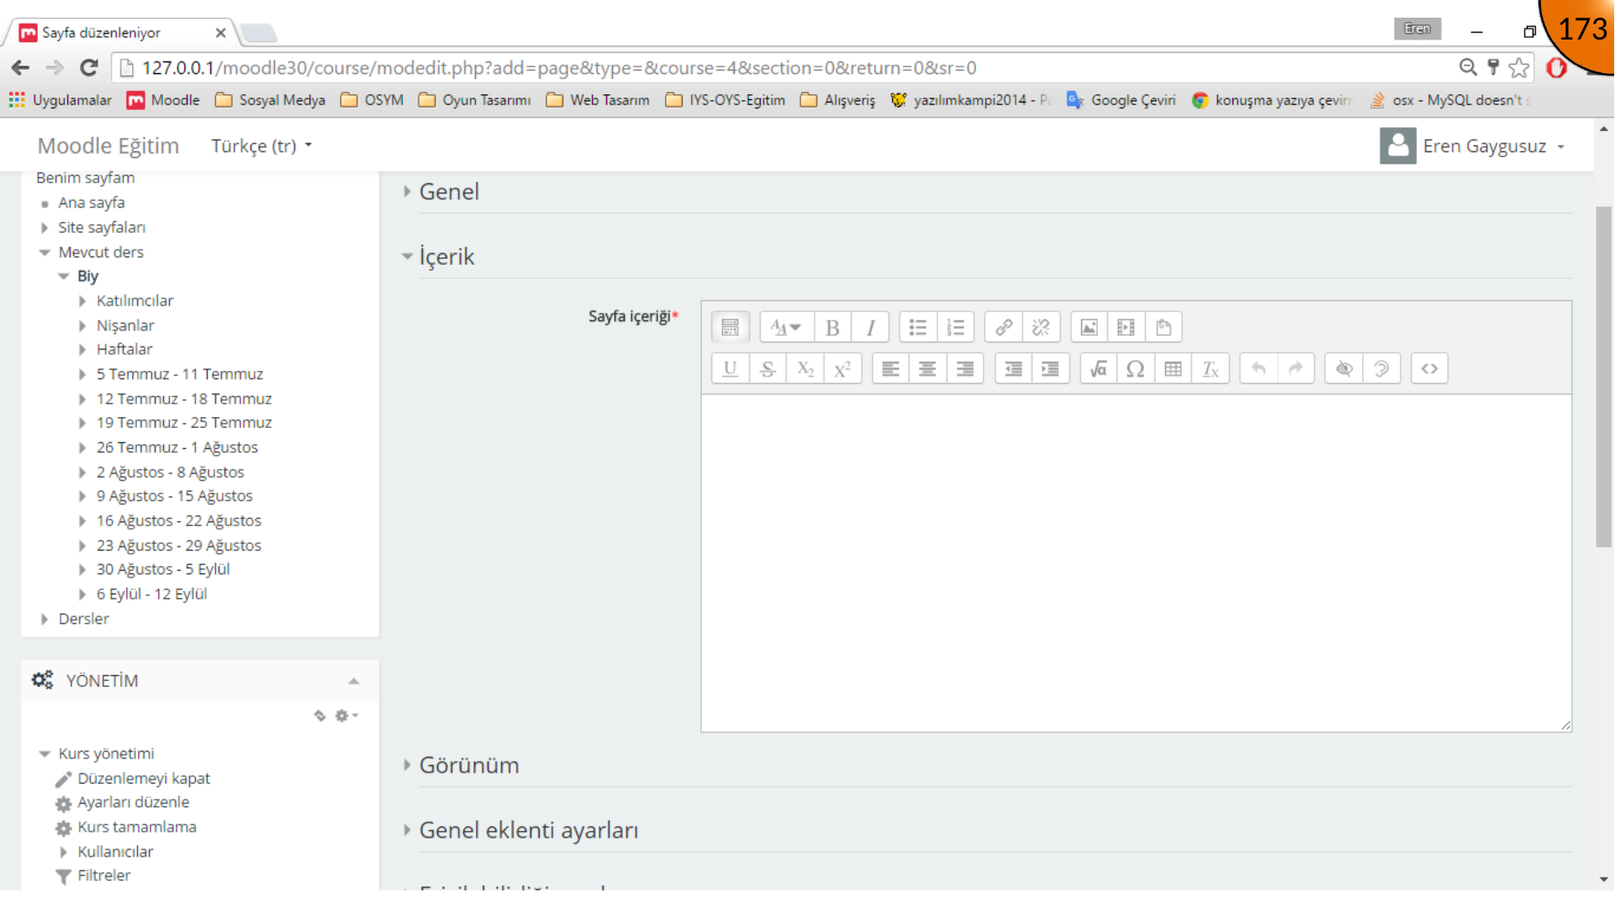Click the outdent icon
The image size is (1615, 908).
[x=1014, y=368]
